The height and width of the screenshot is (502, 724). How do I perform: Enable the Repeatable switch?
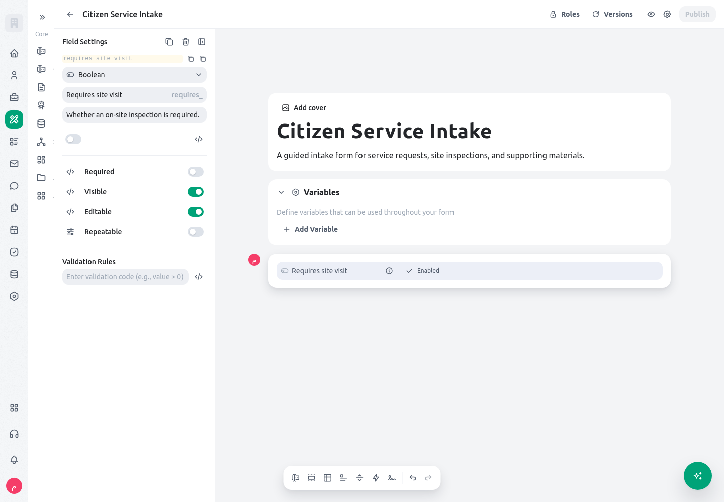(196, 232)
